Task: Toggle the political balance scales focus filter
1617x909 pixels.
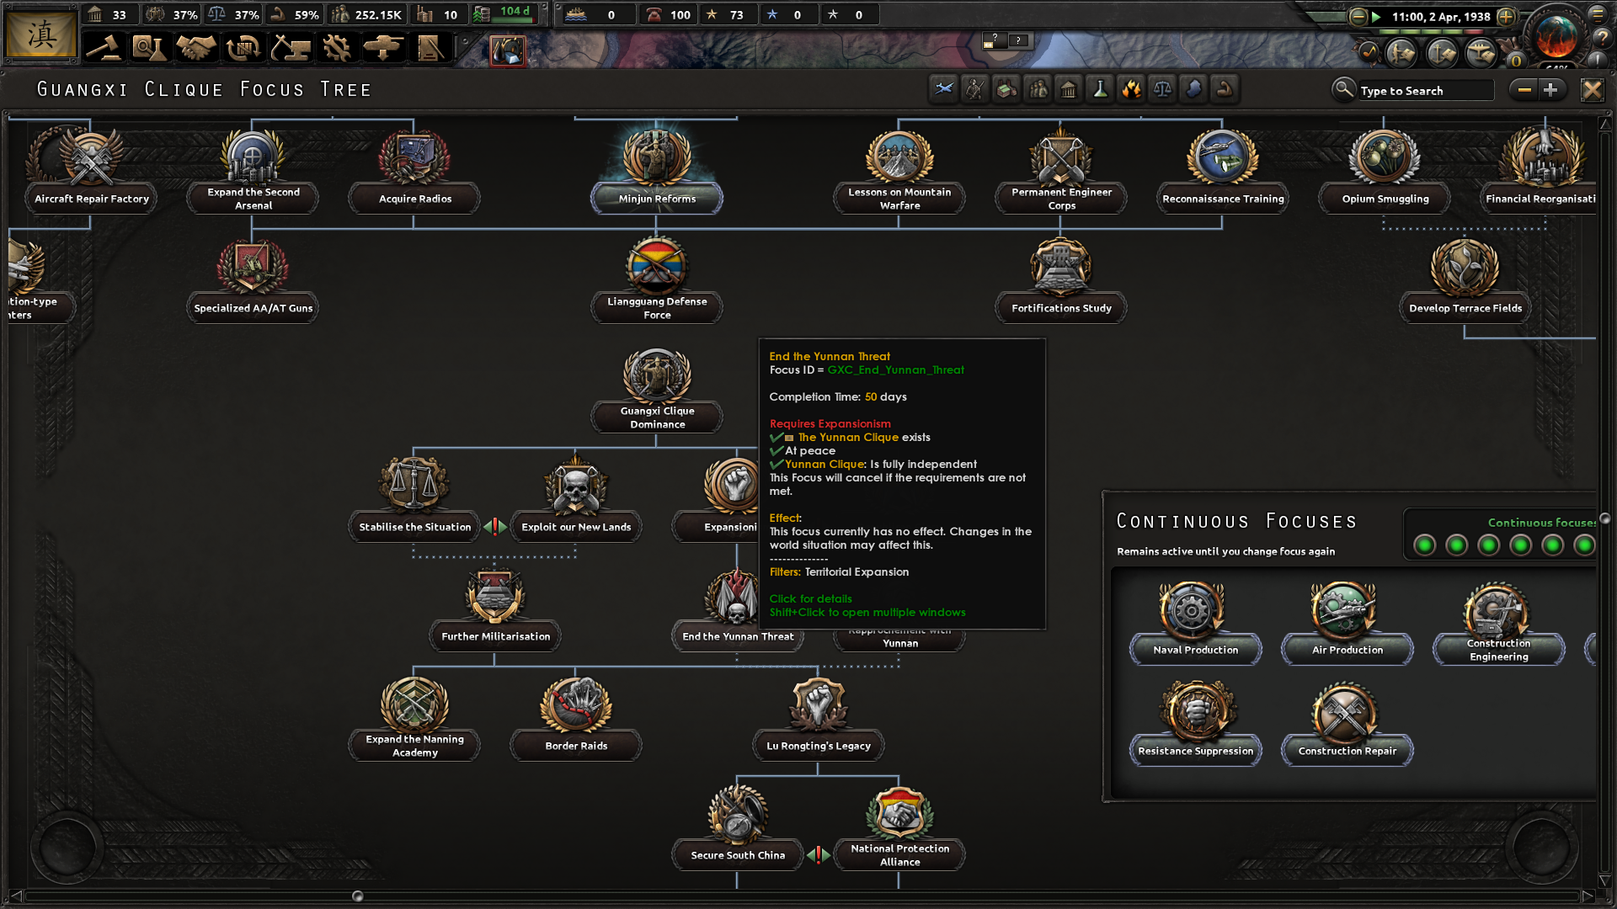Action: point(1162,89)
